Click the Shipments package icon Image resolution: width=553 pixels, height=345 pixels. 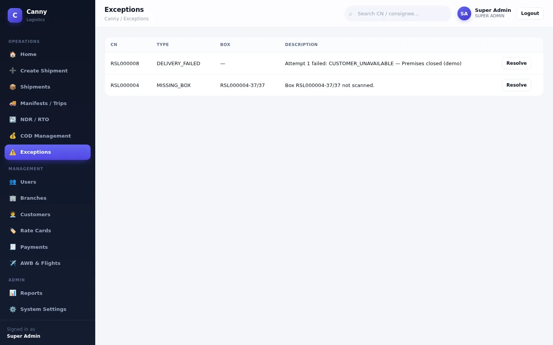[x=13, y=87]
